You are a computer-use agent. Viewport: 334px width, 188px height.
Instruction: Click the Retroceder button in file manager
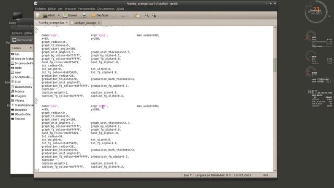(x=22, y=40)
